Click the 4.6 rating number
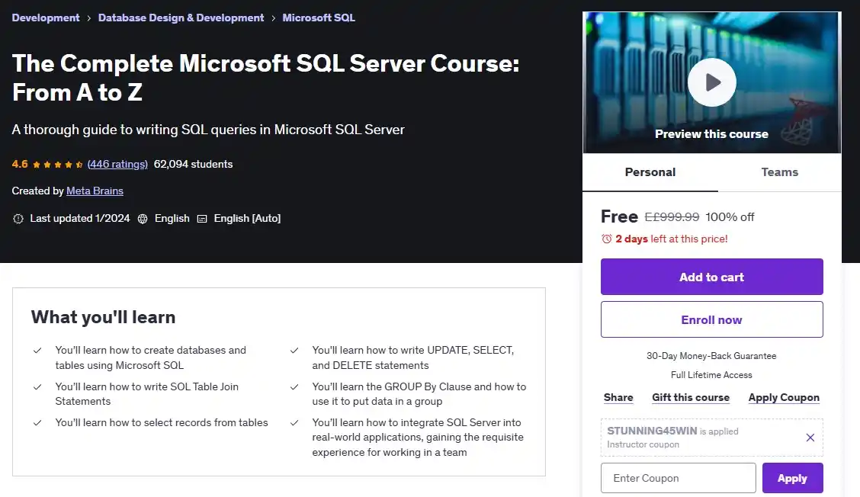 (20, 164)
